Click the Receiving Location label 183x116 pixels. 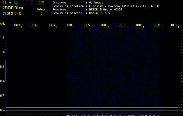coord(68,6)
